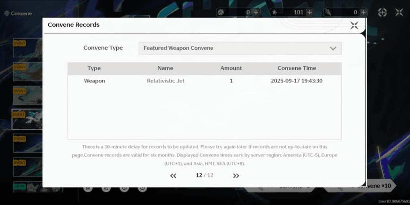
Task: Add more of the currency showing 101
Action: click(310, 12)
